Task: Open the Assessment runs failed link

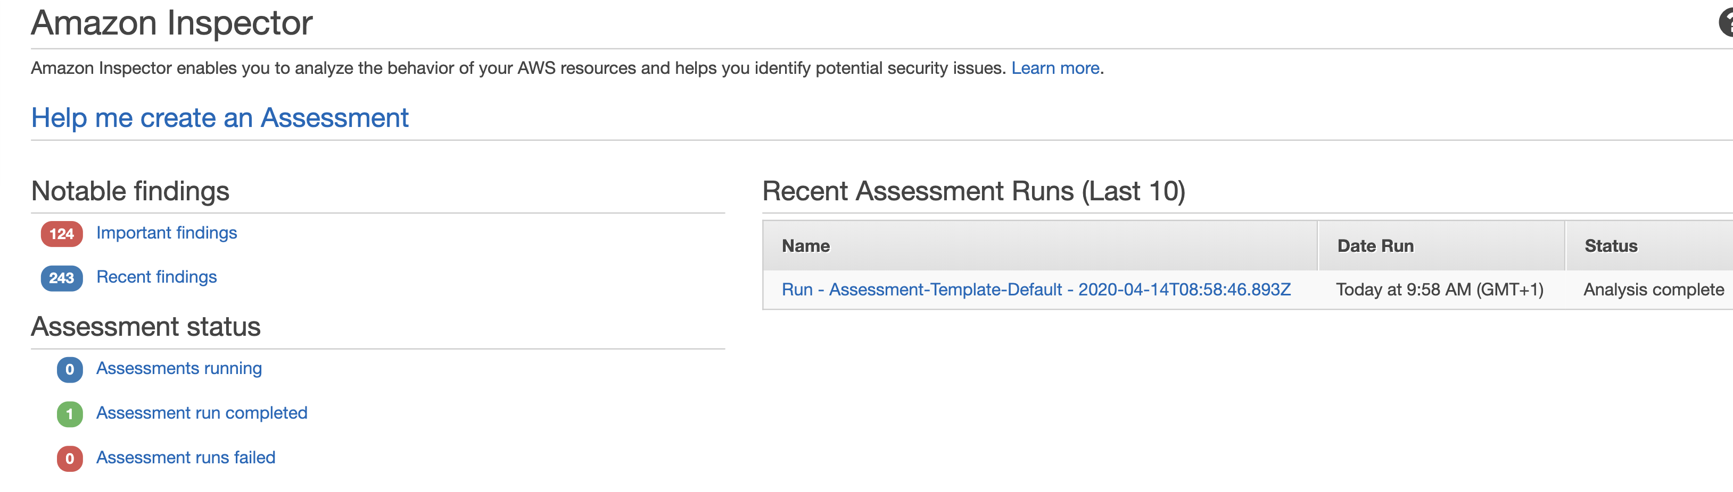Action: point(186,458)
